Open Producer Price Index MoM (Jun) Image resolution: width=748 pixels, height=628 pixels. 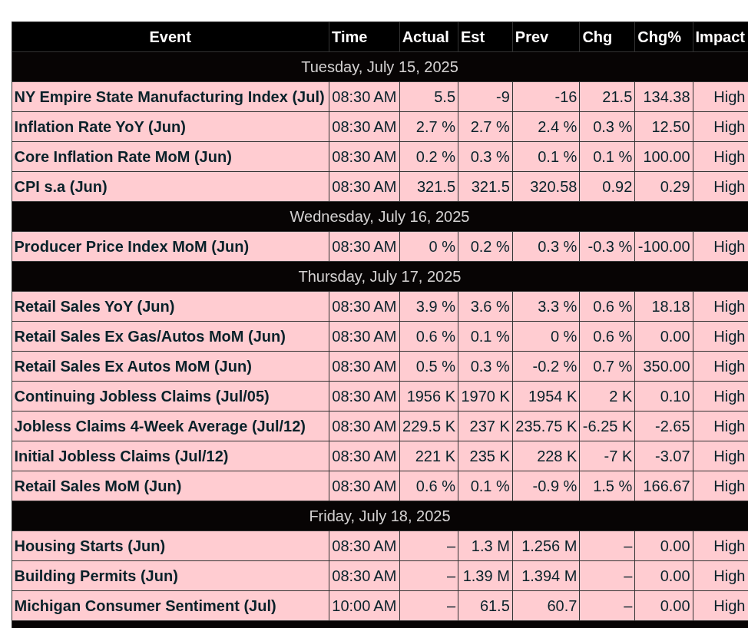pos(131,246)
